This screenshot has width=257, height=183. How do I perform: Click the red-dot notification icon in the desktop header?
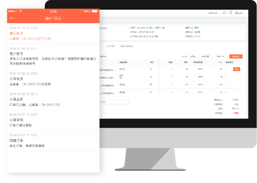pyautogui.click(x=230, y=13)
